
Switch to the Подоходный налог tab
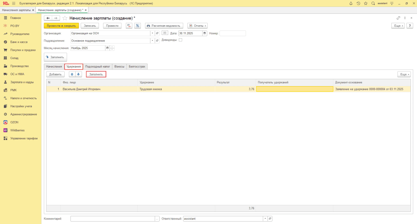(98, 66)
